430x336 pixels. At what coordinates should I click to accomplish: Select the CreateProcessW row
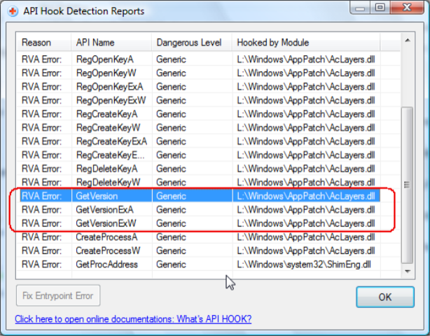pyautogui.click(x=199, y=251)
